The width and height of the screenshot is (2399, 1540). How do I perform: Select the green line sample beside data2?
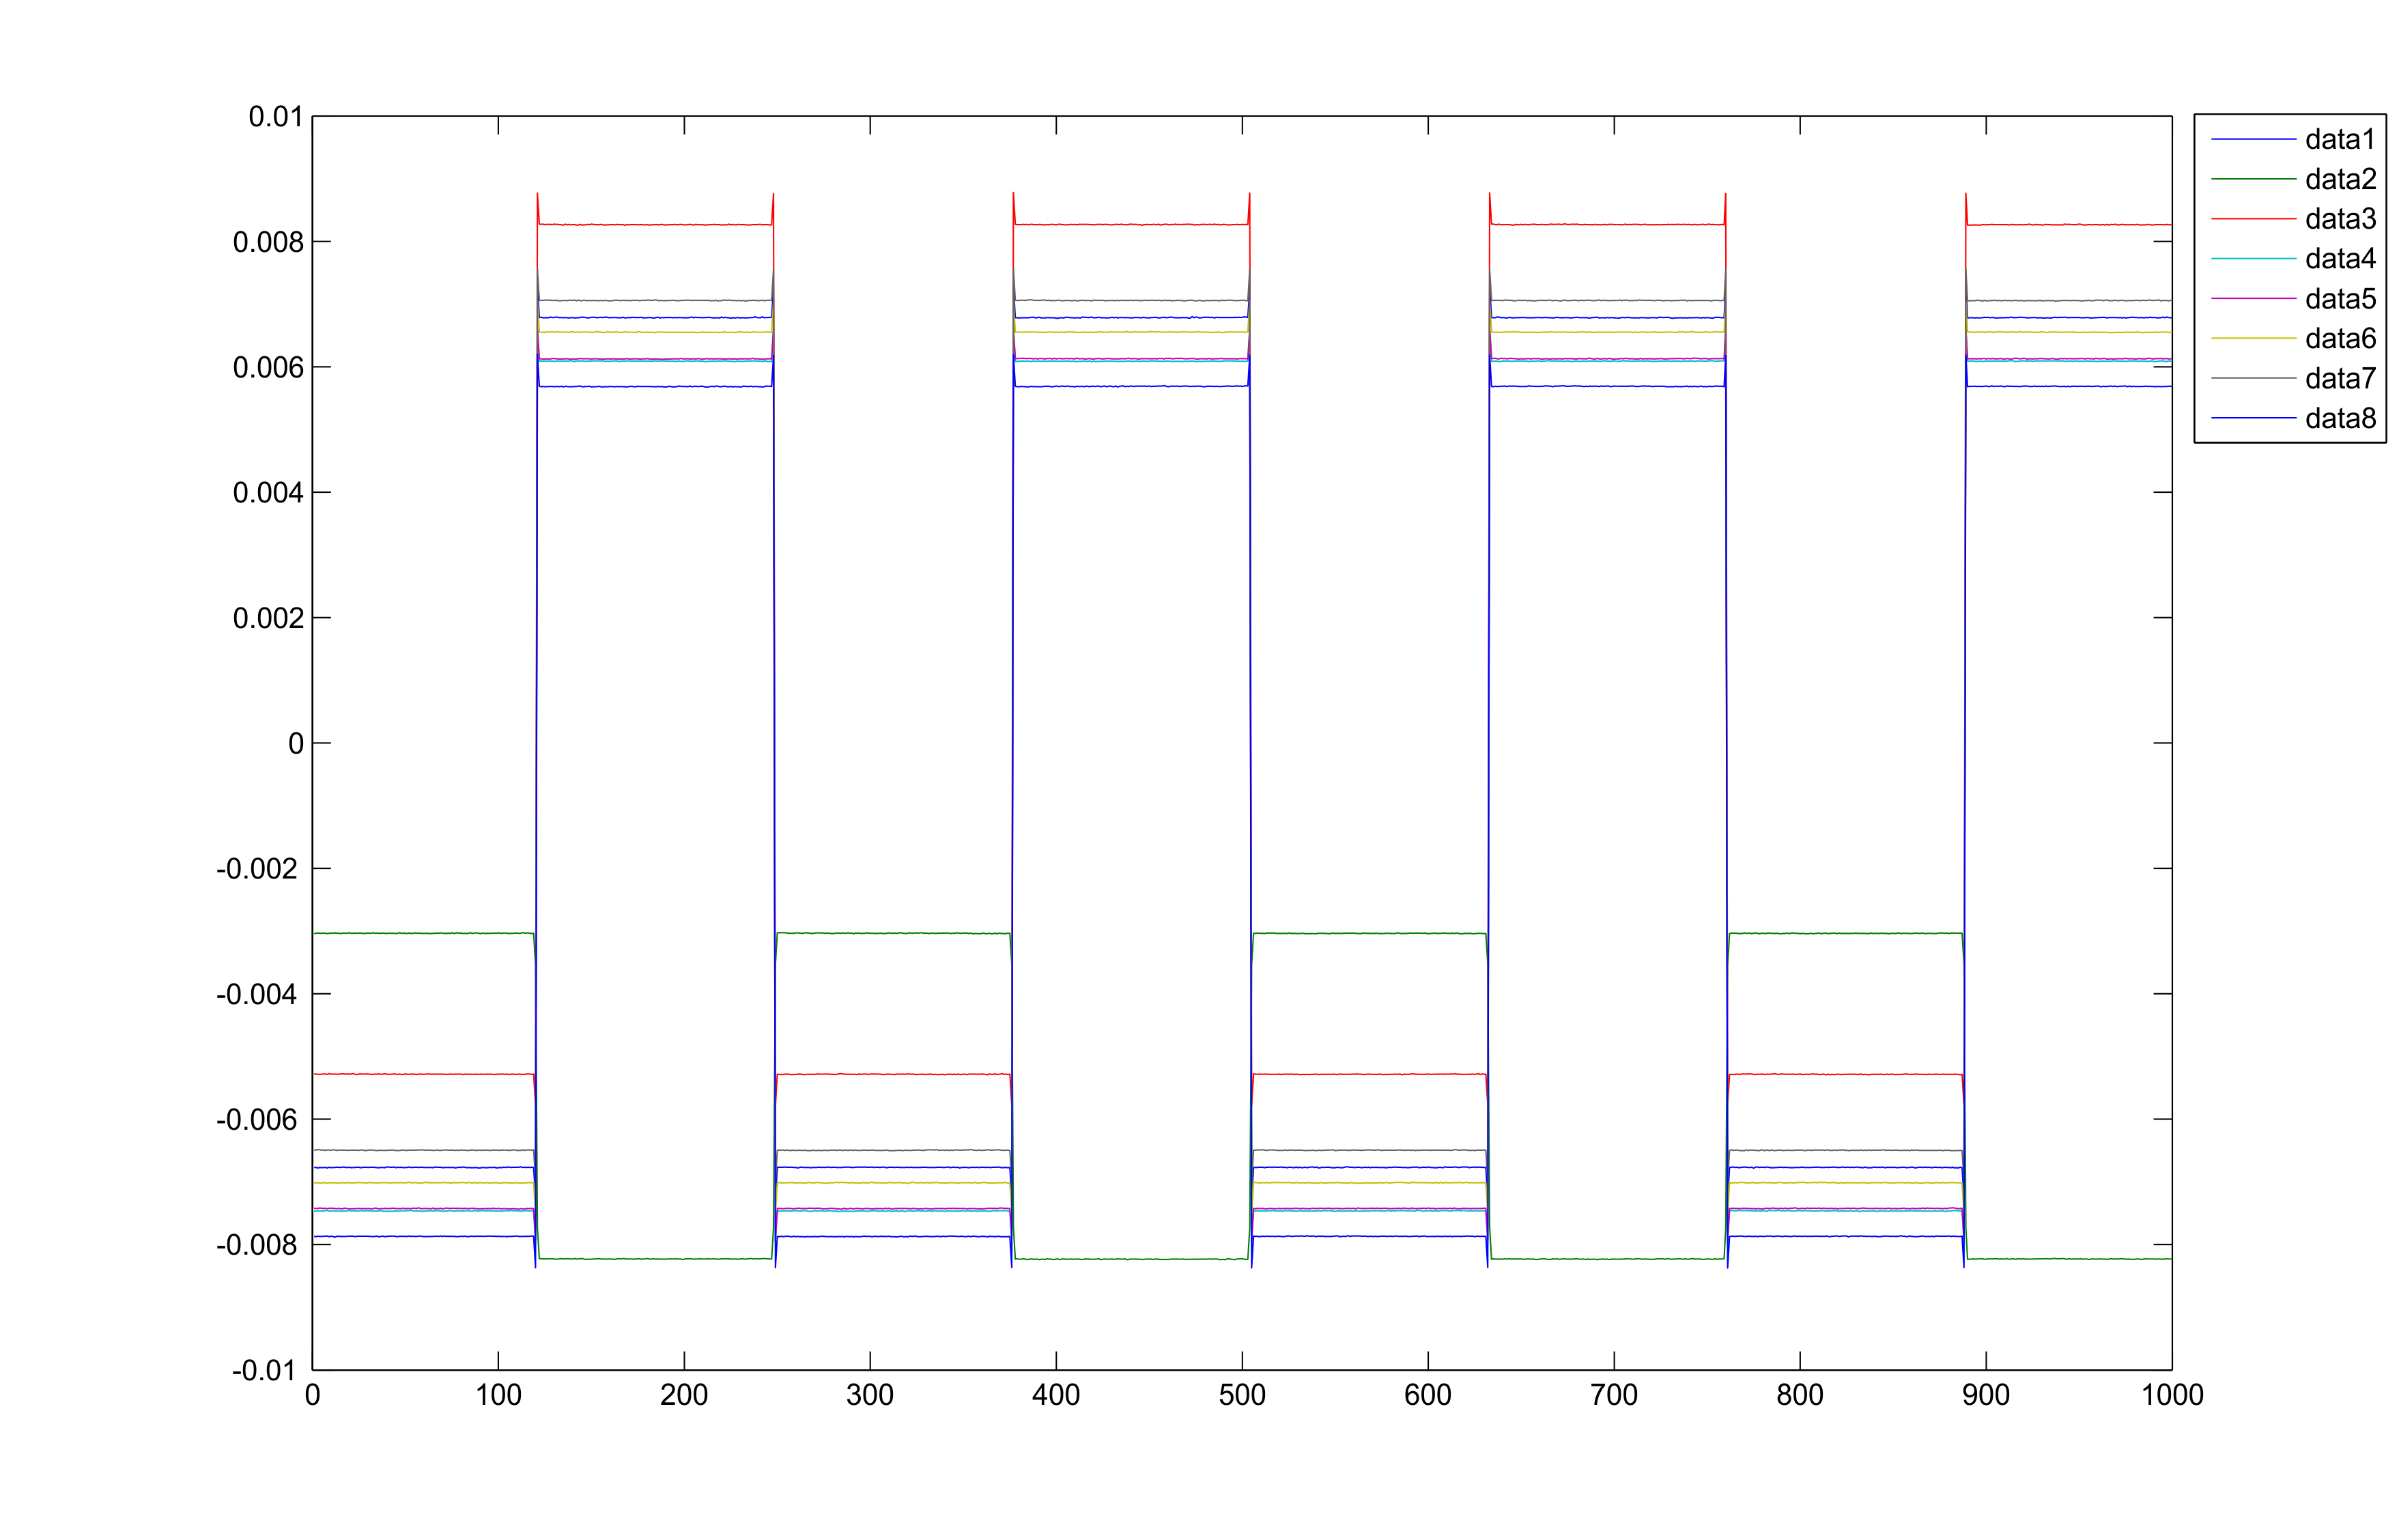tap(2253, 179)
